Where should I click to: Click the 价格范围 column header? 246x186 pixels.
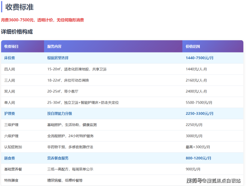click(x=193, y=46)
